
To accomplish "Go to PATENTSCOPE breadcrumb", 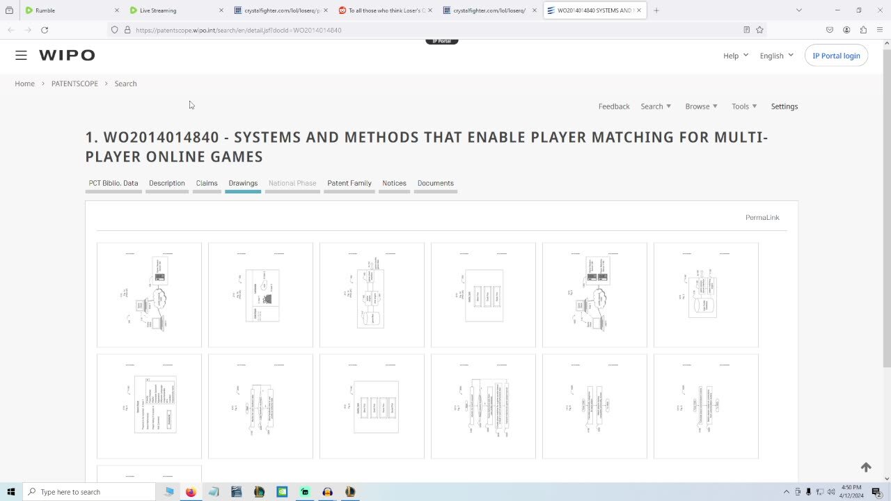I will pos(74,83).
